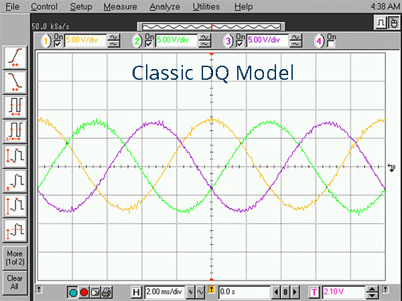Open the Measure menu
This screenshot has height=301, width=402.
pos(120,7)
